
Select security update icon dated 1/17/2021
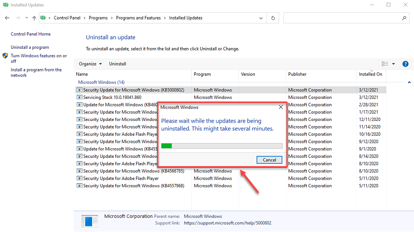(79, 112)
